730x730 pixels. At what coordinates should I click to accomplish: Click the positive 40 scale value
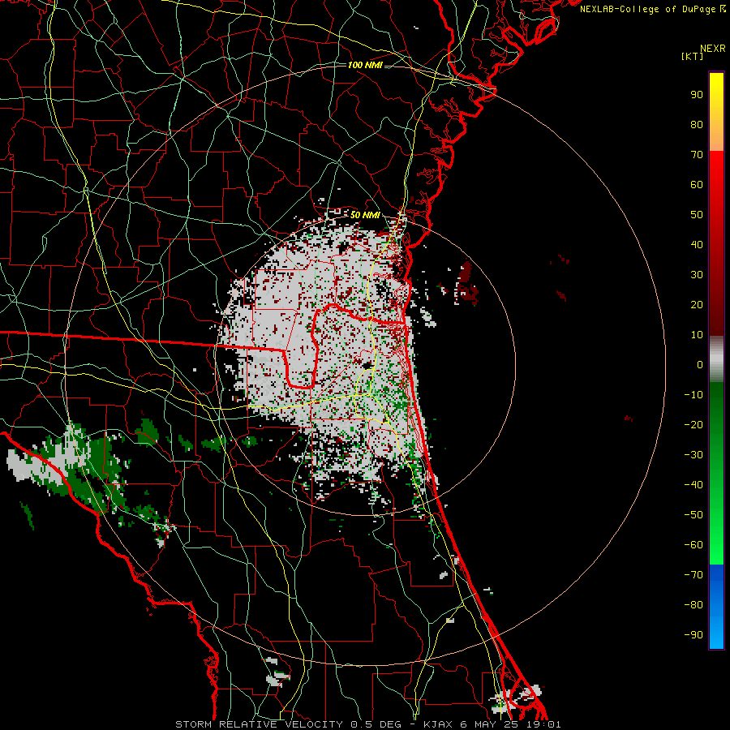point(697,244)
